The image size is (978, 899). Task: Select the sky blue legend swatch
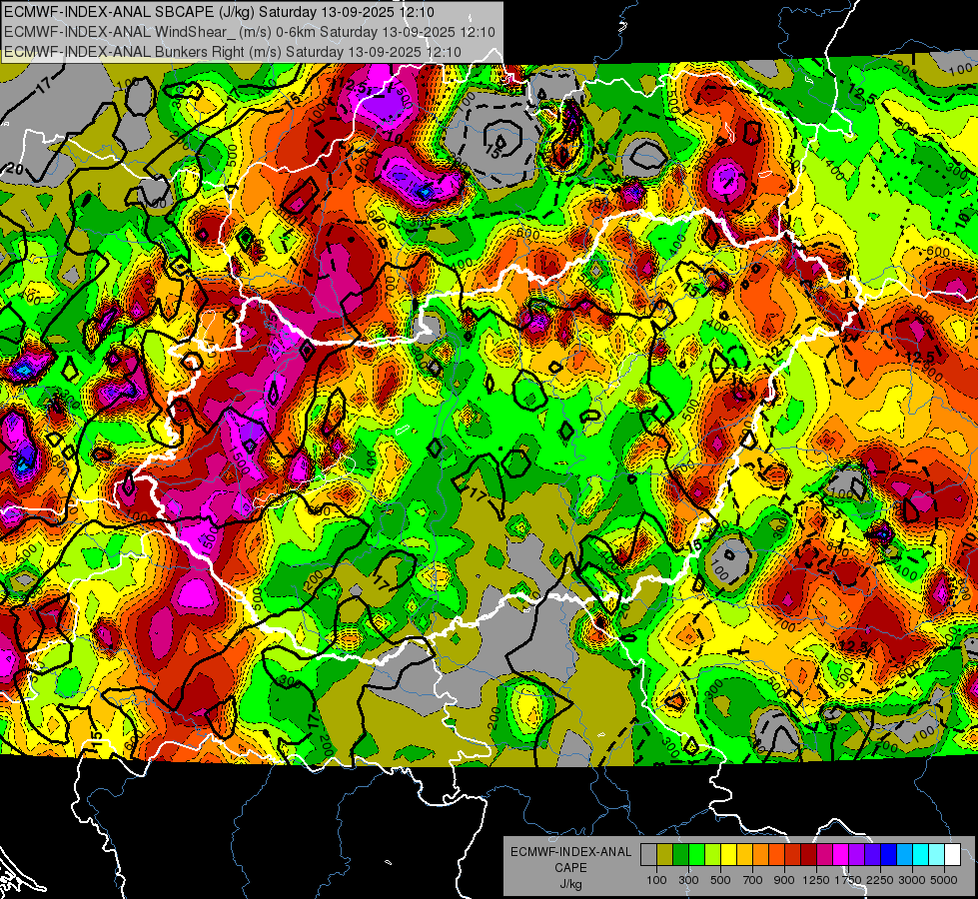904,854
